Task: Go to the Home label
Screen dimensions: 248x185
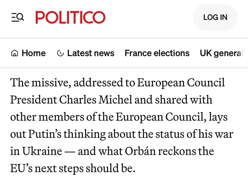Action: pyautogui.click(x=33, y=53)
